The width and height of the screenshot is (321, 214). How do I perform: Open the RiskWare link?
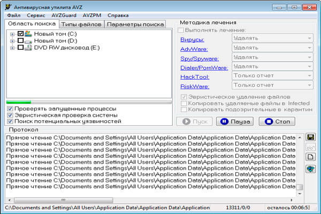coord(195,87)
